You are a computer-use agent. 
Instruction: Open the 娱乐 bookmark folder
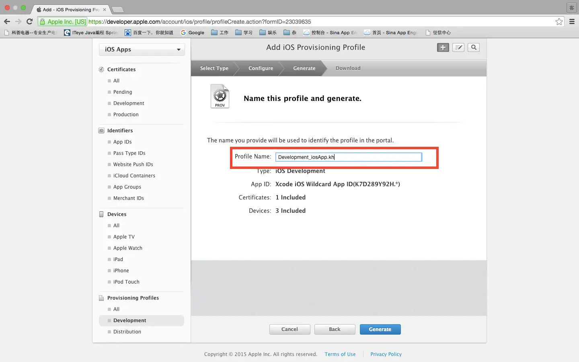[x=268, y=33]
